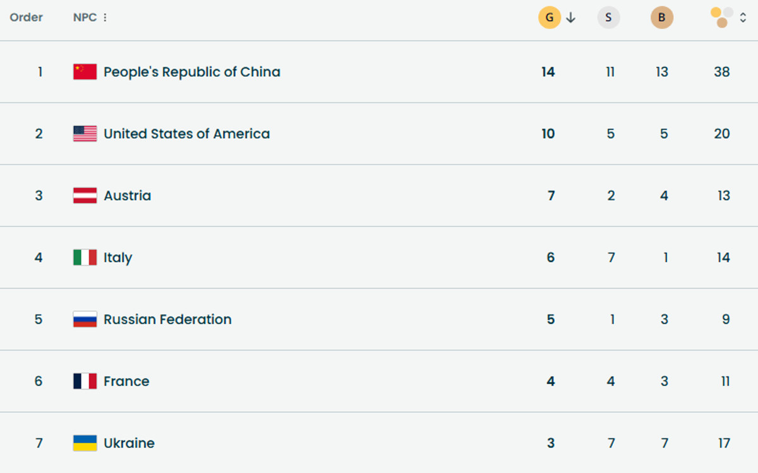Sort by gold medal icon
758x473 pixels.
549,18
